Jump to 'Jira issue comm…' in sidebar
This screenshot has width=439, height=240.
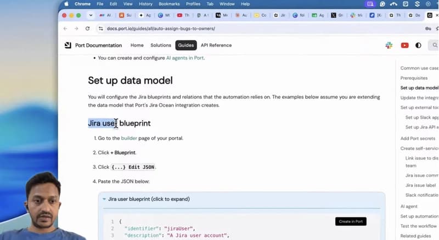point(421,175)
